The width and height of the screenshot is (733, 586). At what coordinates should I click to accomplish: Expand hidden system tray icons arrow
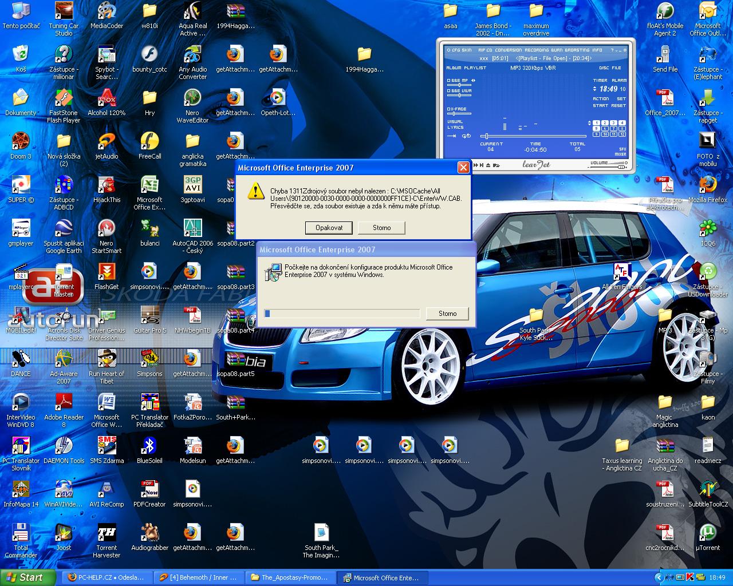pyautogui.click(x=659, y=577)
